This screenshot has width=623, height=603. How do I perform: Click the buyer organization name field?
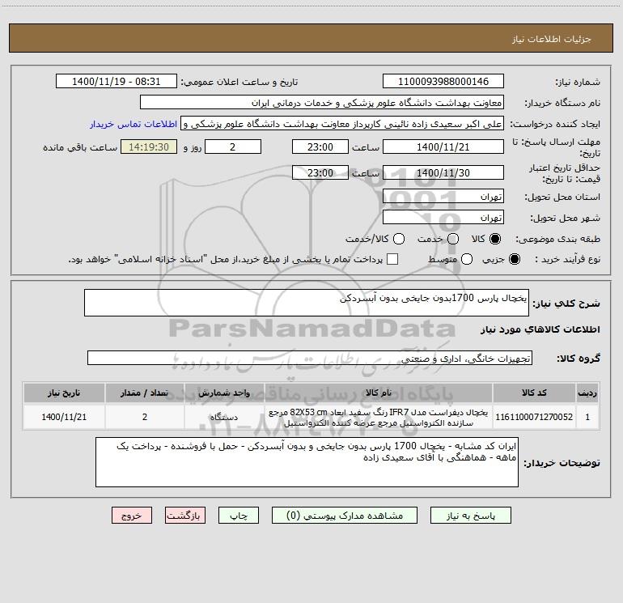[x=322, y=102]
